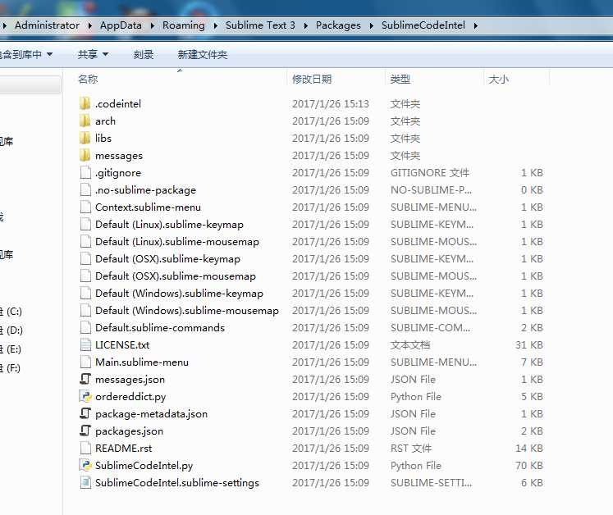The height and width of the screenshot is (515, 613).
Task: Select Default (Linux).sublime-keymap file icon
Action: (x=85, y=224)
